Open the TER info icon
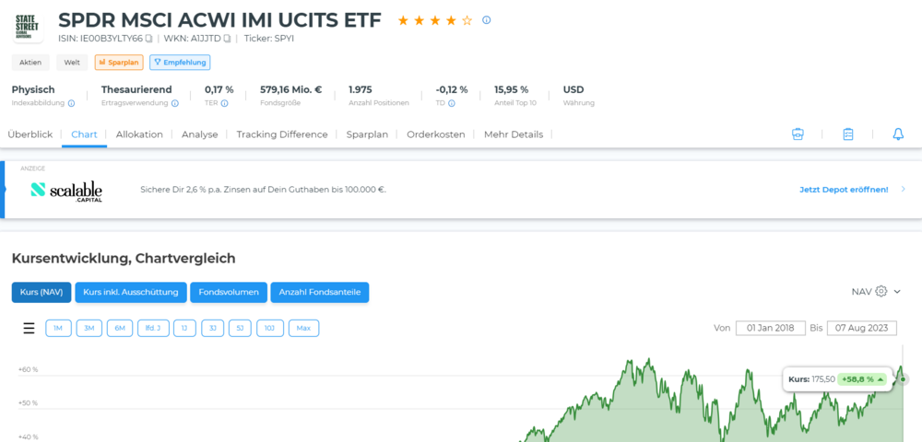 225,103
